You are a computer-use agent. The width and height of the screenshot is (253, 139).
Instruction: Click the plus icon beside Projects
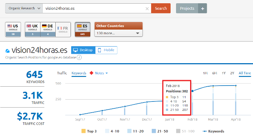202,8
